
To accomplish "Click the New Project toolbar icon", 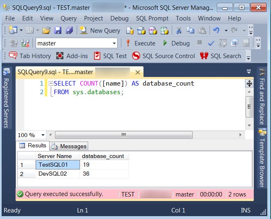I will point(13,30).
